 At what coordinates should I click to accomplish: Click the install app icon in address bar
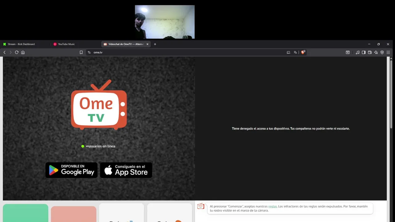pos(289,52)
